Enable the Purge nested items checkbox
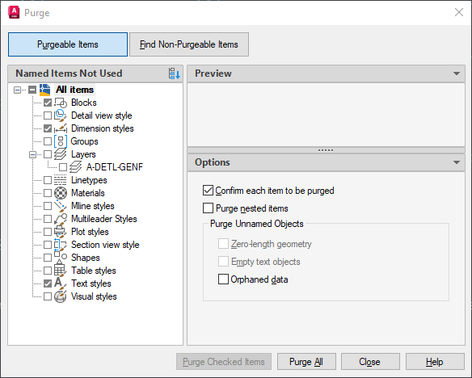This screenshot has height=378, width=472. point(208,208)
